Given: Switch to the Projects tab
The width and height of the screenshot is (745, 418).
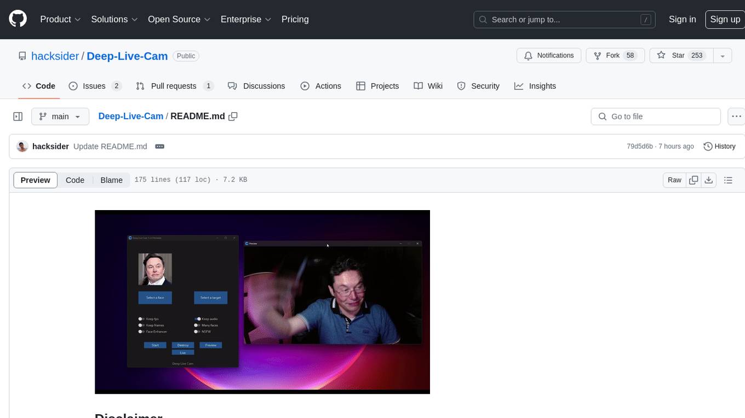Looking at the screenshot, I should click(x=377, y=86).
